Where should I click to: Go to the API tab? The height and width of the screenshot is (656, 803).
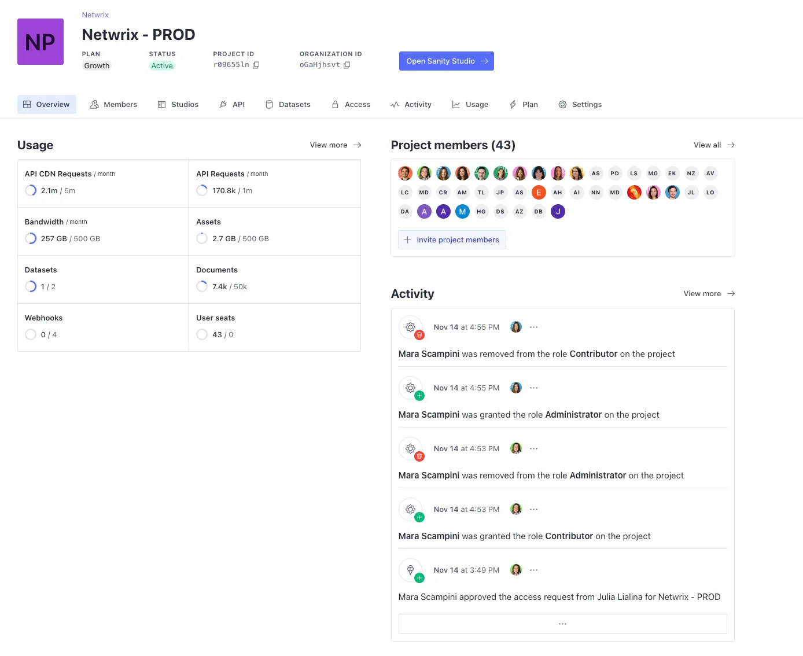tap(232, 104)
